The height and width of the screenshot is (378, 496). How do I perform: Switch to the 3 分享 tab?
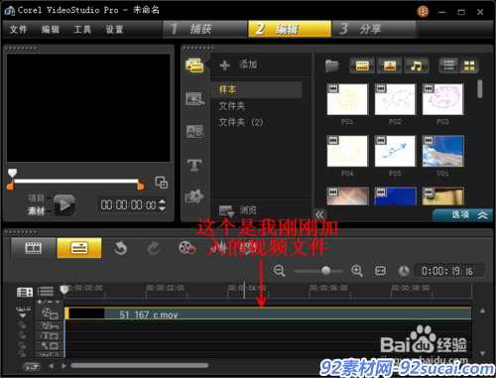point(374,29)
